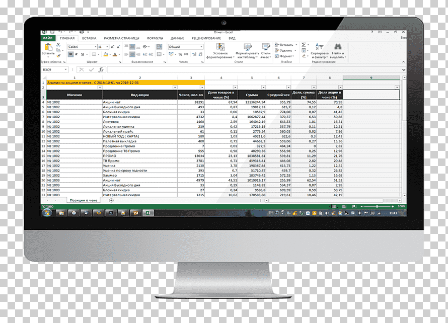
Task: Toggle Italic (К) formatting
Action: [x=77, y=54]
